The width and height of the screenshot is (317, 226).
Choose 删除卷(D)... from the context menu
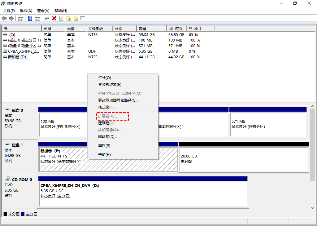click(107, 136)
